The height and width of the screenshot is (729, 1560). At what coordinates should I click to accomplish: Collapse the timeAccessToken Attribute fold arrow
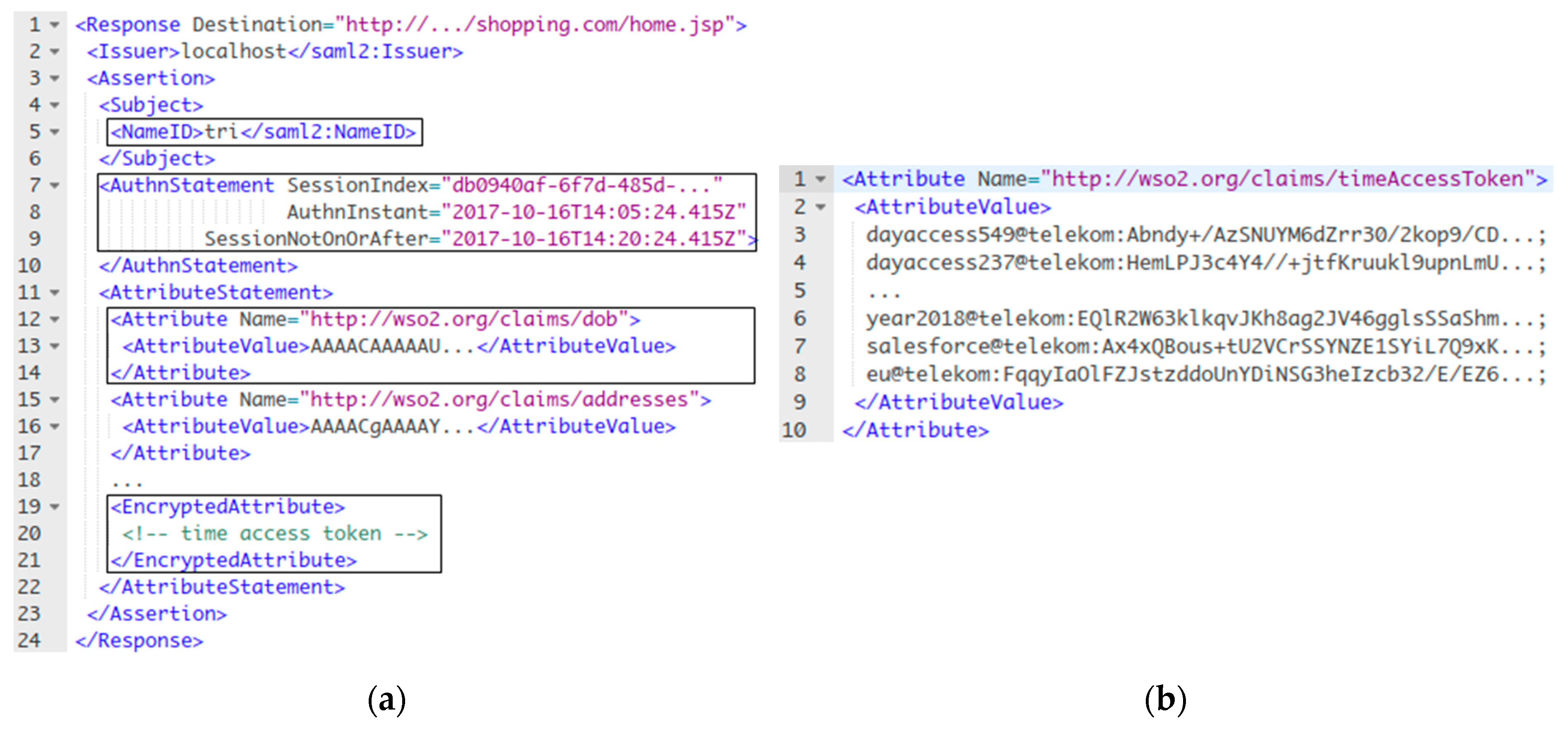[821, 179]
